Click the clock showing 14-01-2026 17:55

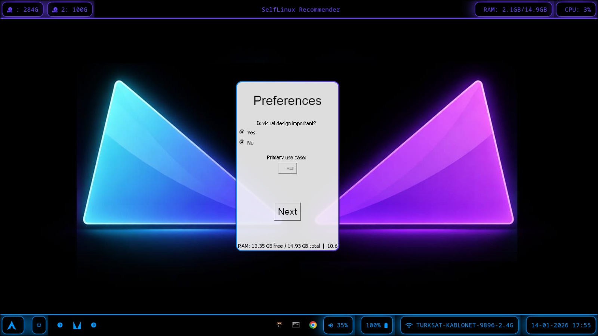(560, 325)
